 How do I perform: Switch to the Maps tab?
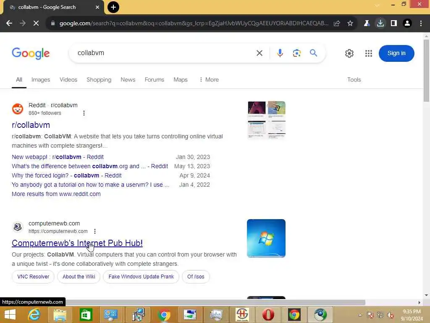pyautogui.click(x=181, y=79)
